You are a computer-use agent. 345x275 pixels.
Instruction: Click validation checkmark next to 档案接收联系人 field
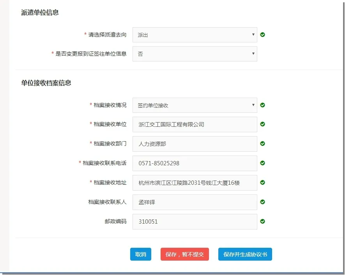coord(263,202)
